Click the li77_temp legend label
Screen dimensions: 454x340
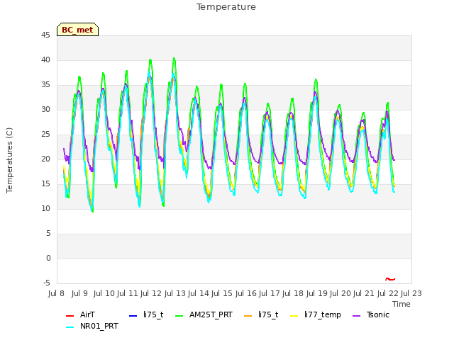pos(323,314)
